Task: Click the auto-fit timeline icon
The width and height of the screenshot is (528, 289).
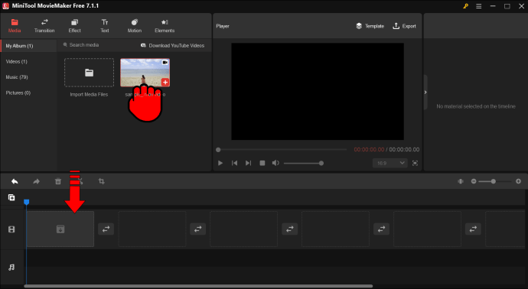Action: point(461,181)
